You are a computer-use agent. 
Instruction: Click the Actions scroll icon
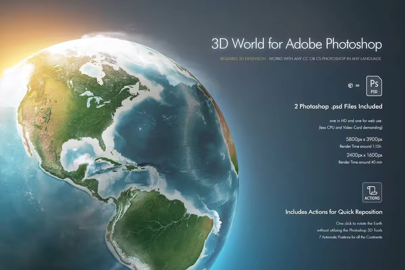click(x=372, y=192)
